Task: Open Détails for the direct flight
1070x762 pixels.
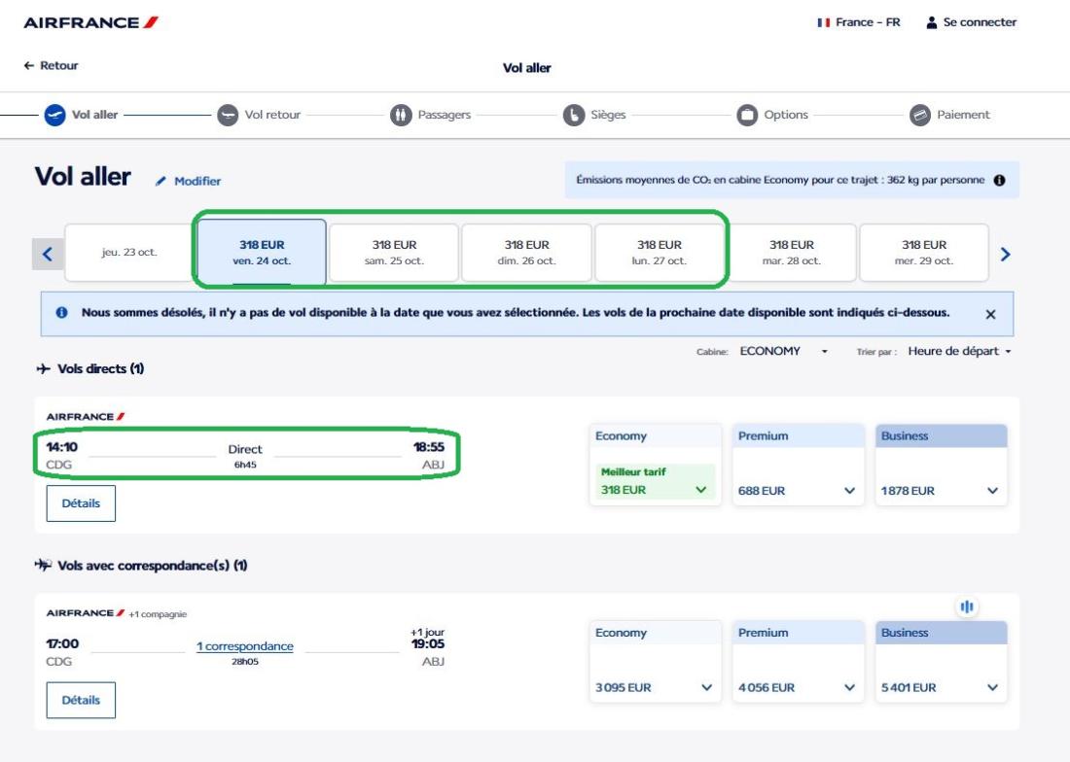Action: tap(81, 503)
